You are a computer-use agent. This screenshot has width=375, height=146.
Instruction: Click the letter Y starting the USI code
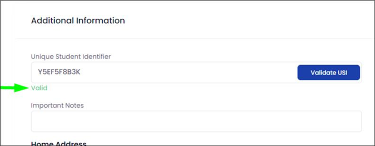tap(40, 72)
